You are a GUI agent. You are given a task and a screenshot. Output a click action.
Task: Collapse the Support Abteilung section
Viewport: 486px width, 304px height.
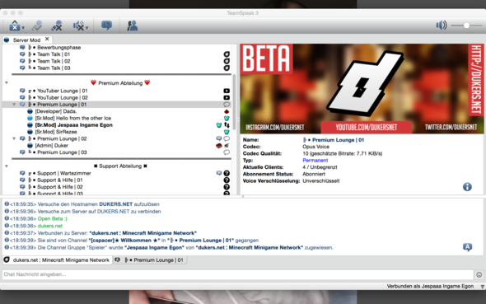pos(7,166)
